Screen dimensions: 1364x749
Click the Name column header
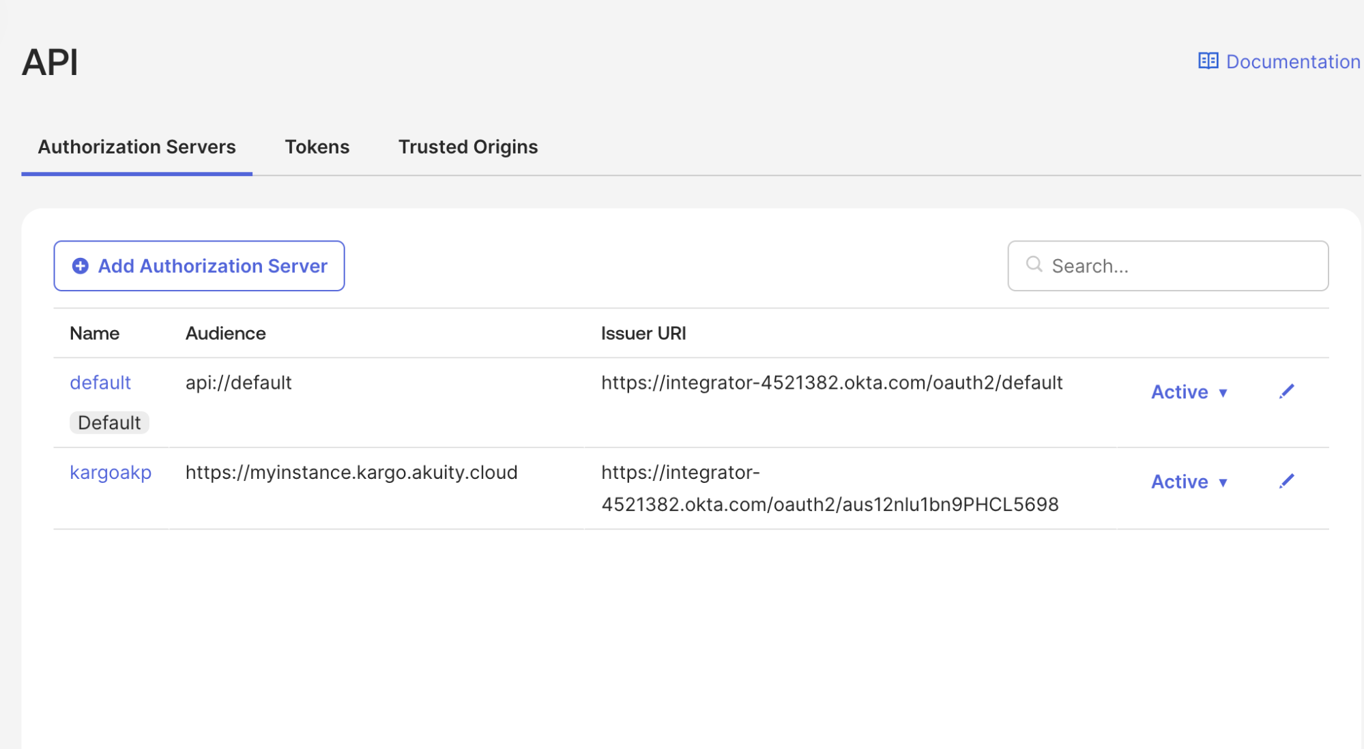tap(94, 334)
